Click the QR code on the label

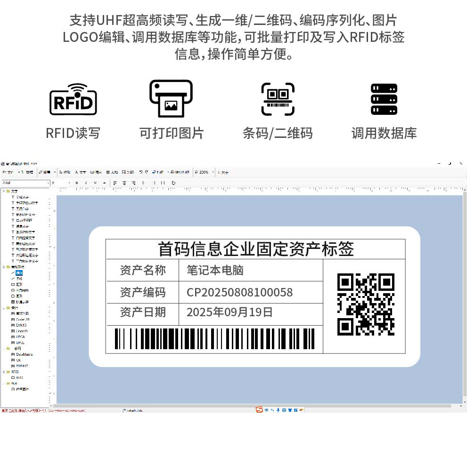click(366, 304)
